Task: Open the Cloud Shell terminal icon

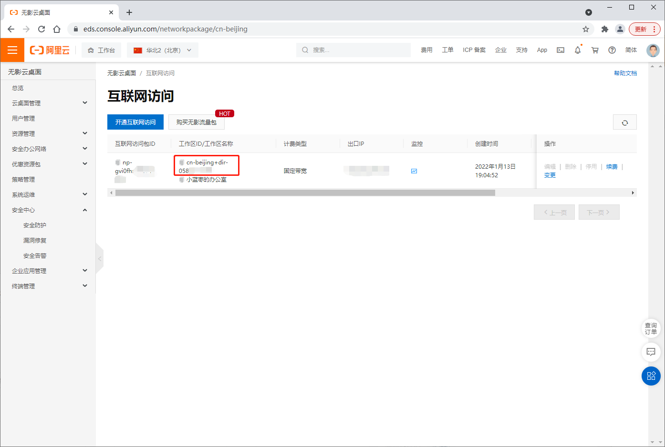Action: pos(561,50)
